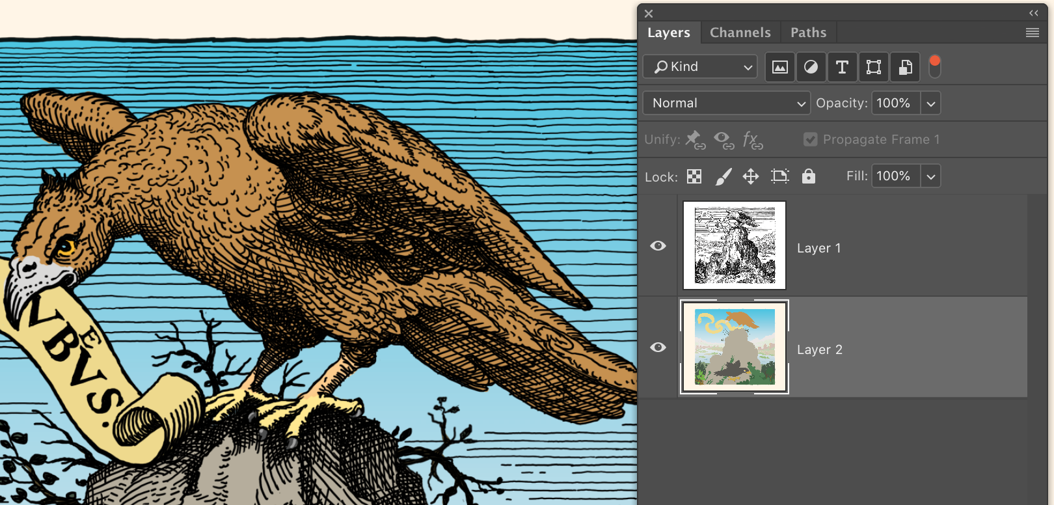1054x505 pixels.
Task: Collapse the panel with double-arrow icon
Action: tap(1034, 13)
